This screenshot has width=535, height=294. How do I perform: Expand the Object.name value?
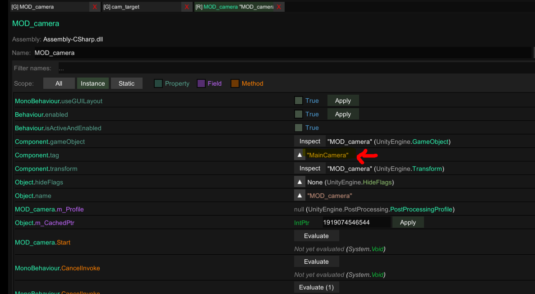[300, 195]
